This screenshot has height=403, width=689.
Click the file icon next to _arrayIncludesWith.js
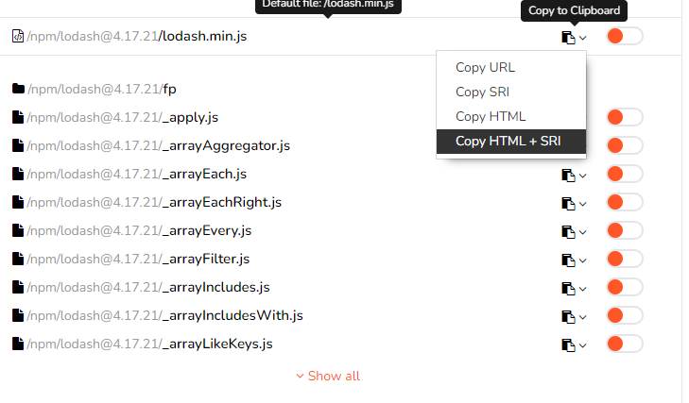(18, 315)
